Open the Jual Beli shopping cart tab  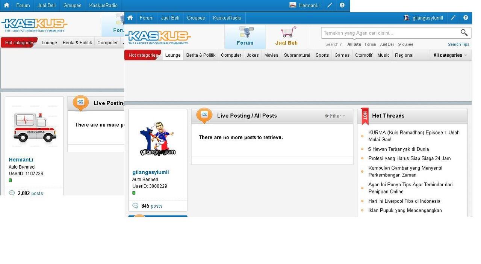[x=286, y=37]
